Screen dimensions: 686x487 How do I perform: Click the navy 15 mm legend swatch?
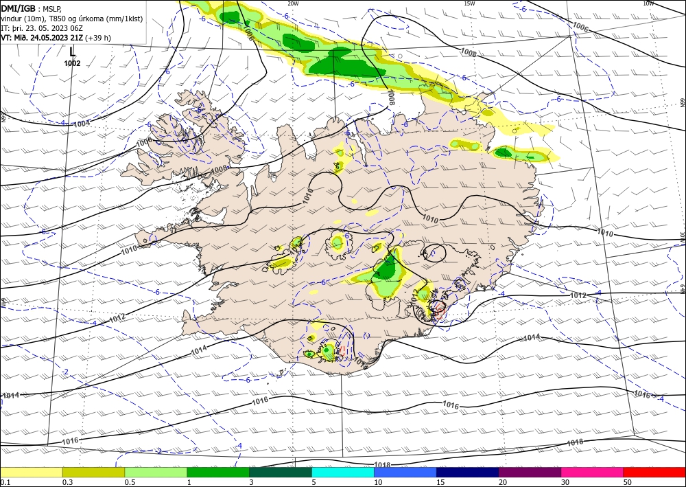[x=468, y=472]
